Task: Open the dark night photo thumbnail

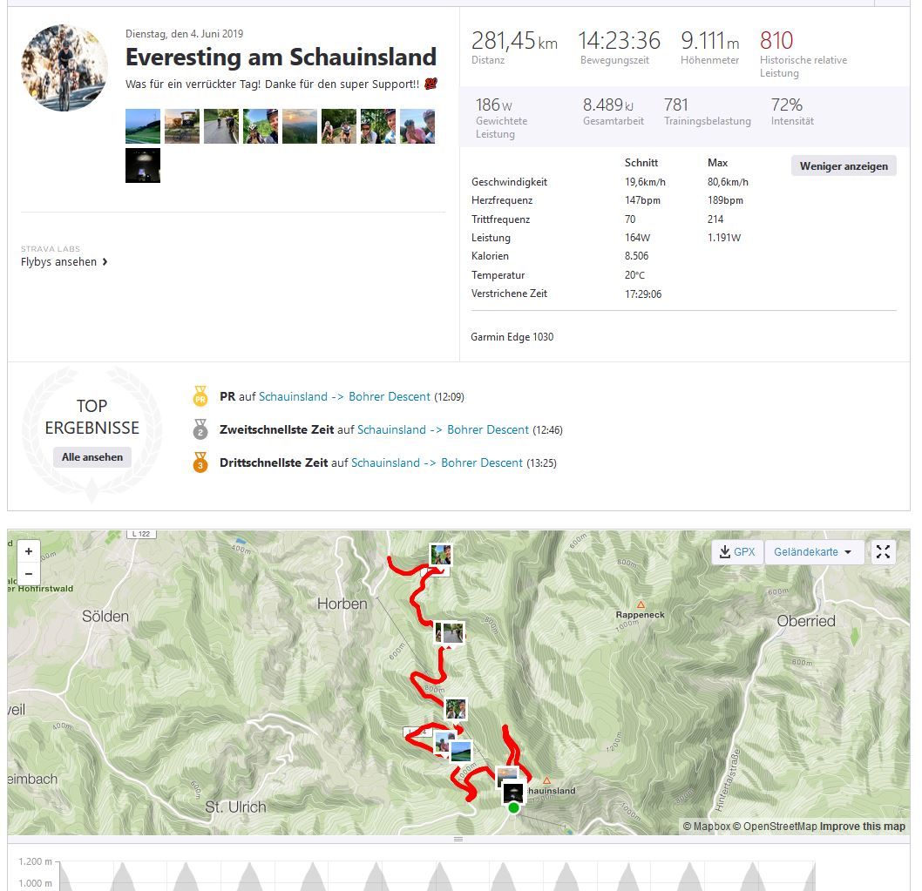Action: tap(143, 165)
